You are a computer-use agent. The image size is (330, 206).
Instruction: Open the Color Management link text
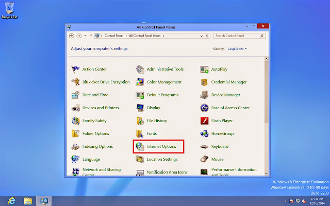[x=164, y=82]
